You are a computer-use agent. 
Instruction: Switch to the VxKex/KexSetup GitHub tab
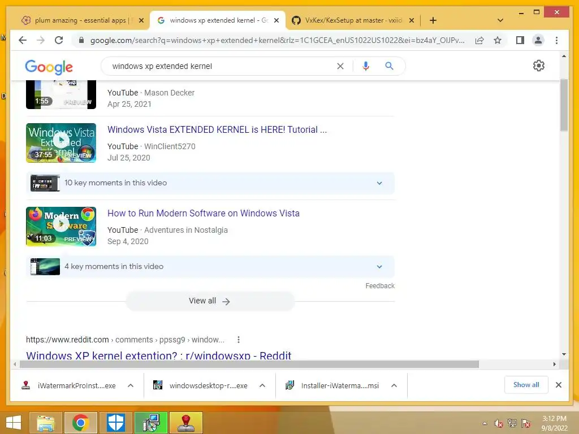352,20
